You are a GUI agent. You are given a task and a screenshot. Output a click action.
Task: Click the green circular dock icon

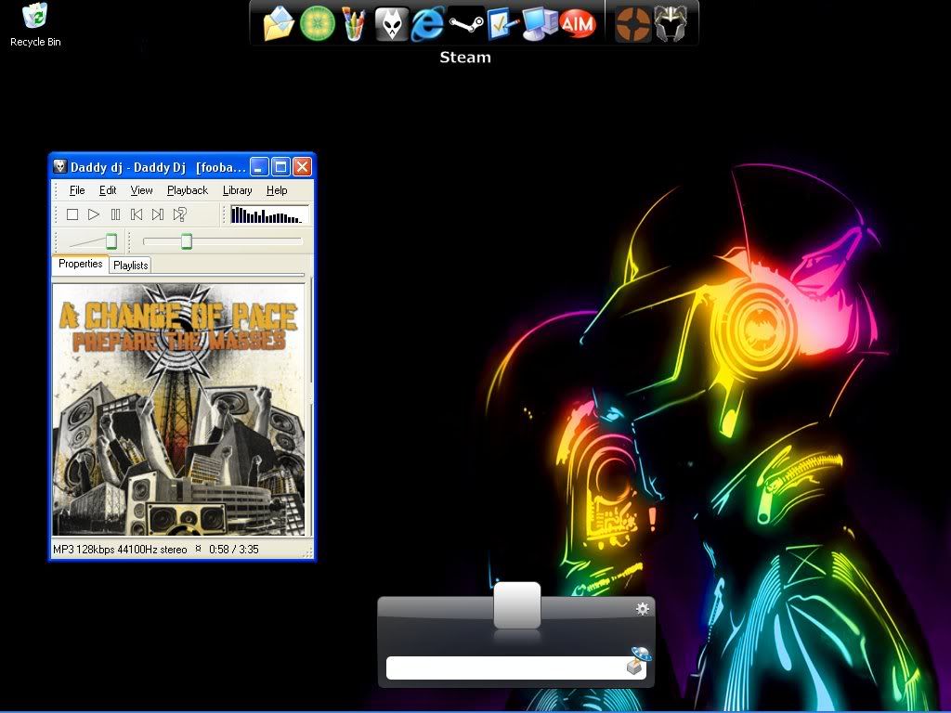tap(317, 25)
